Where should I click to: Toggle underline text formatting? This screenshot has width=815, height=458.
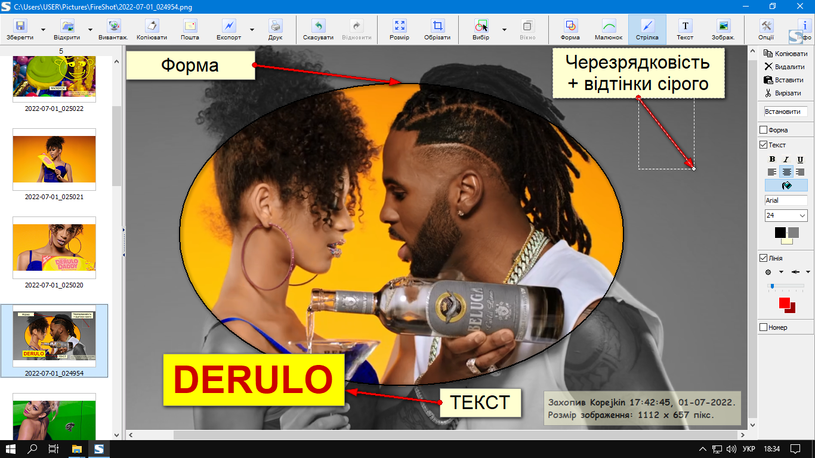tap(800, 159)
